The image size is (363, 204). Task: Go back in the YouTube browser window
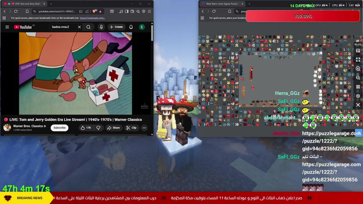coord(5,11)
